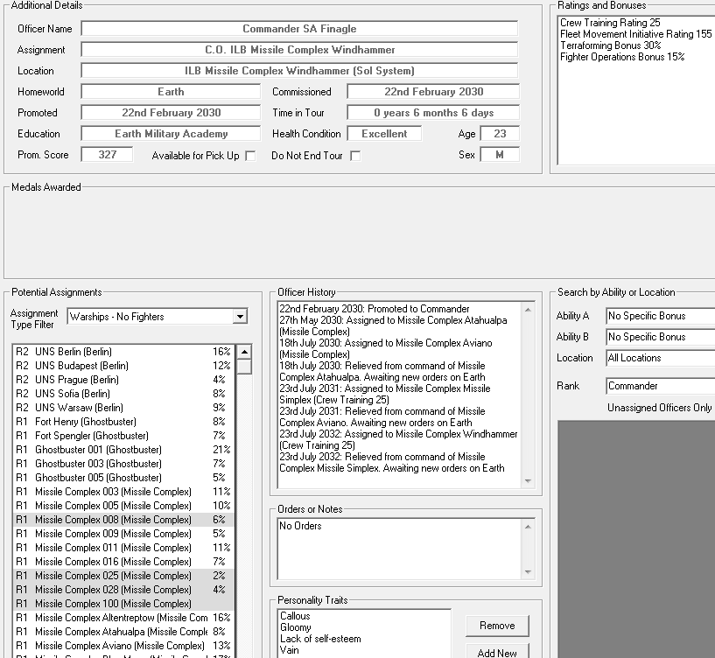Image resolution: width=715 pixels, height=658 pixels.
Task: Click the Commissioned date field
Action: [433, 92]
